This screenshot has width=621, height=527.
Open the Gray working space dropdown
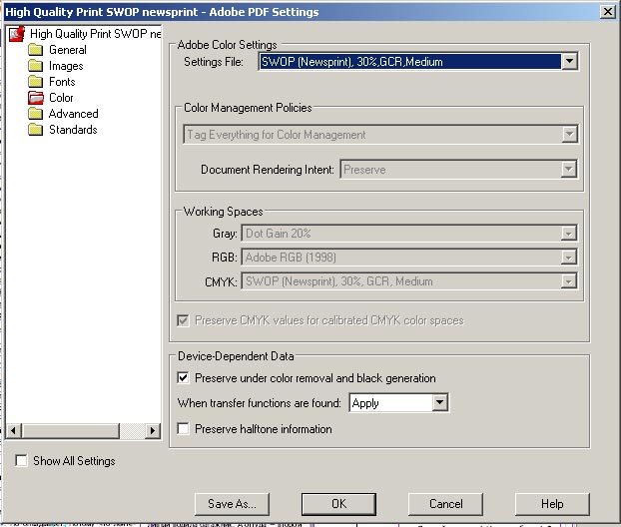409,234
